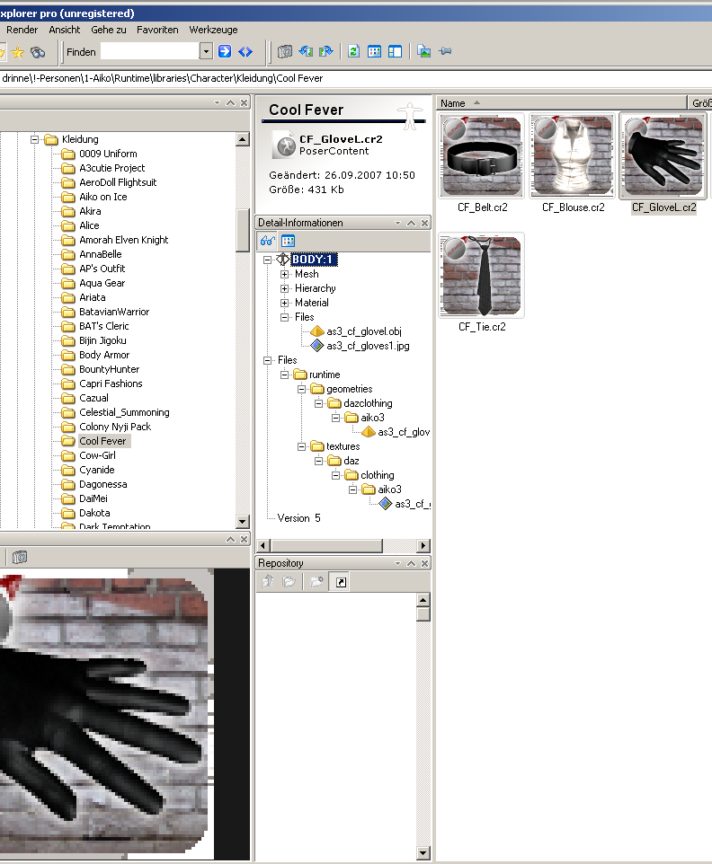Collapse the BODY:1 tree node
This screenshot has width=712, height=864.
coord(268,260)
